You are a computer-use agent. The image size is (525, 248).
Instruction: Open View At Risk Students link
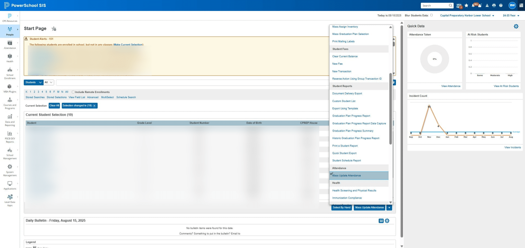pos(506,86)
